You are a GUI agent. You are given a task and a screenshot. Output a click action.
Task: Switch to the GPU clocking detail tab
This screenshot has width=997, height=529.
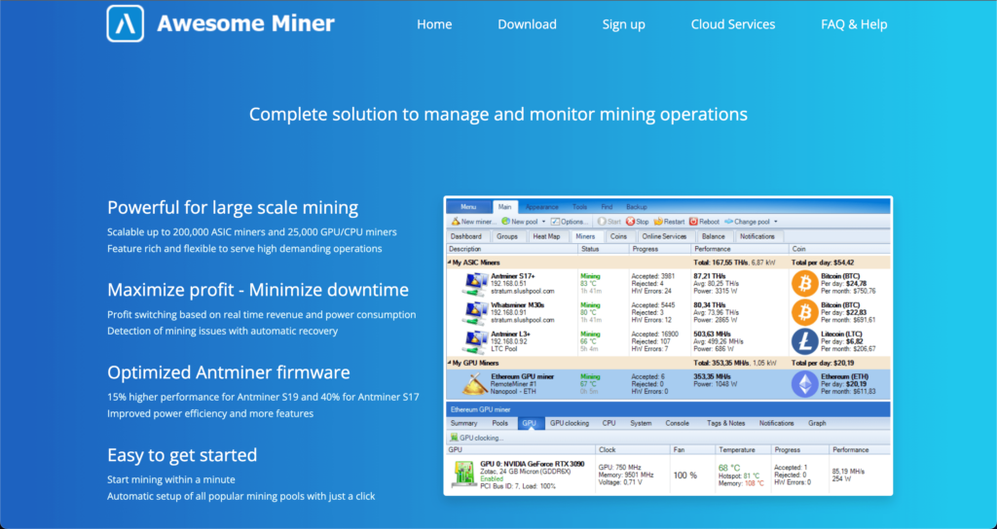(569, 423)
